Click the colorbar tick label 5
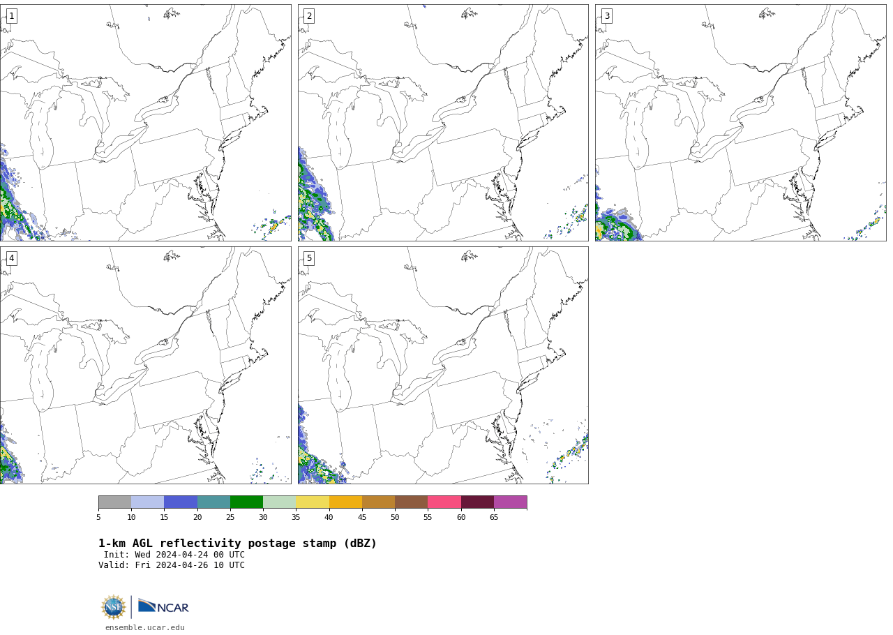The height and width of the screenshot is (635, 893). (x=98, y=517)
